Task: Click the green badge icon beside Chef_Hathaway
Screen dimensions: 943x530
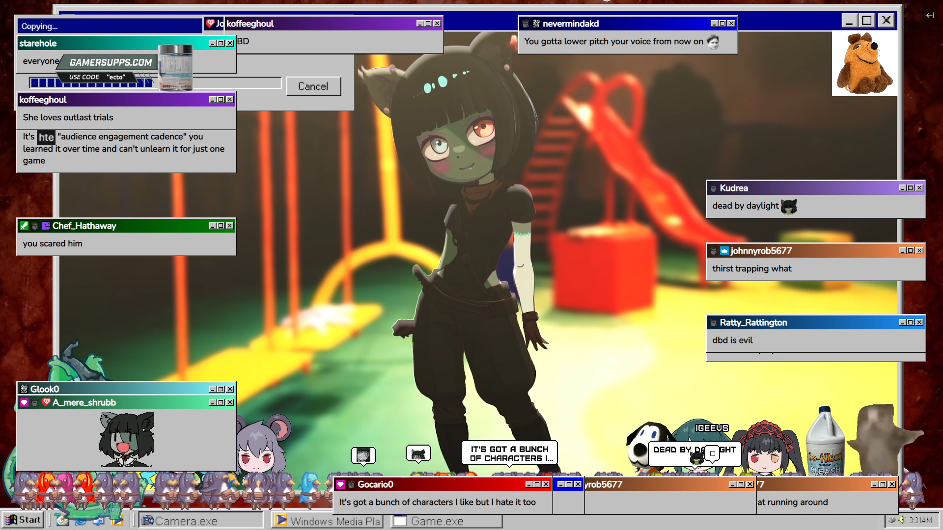Action: (24, 226)
